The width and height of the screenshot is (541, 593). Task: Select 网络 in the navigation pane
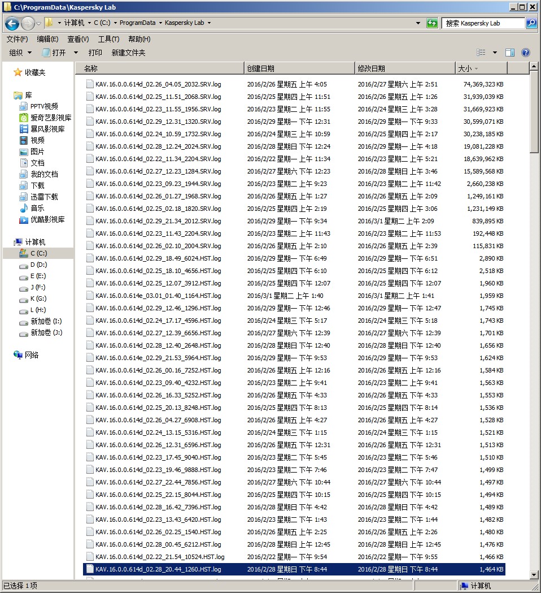click(26, 355)
